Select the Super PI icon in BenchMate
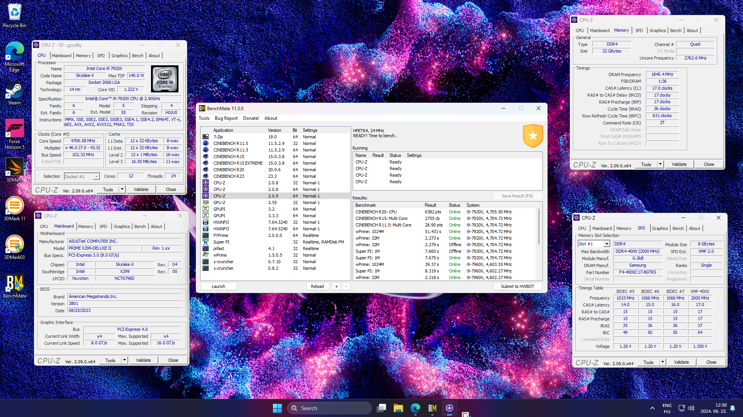Viewport: 743px width, 417px height. (x=206, y=242)
